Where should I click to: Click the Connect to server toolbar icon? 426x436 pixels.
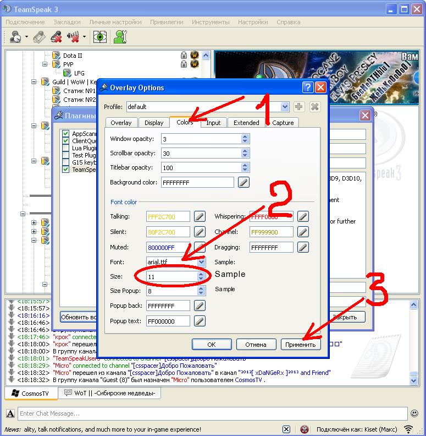pos(15,37)
